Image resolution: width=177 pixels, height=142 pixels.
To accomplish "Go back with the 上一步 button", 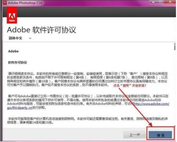I will point(135,135).
